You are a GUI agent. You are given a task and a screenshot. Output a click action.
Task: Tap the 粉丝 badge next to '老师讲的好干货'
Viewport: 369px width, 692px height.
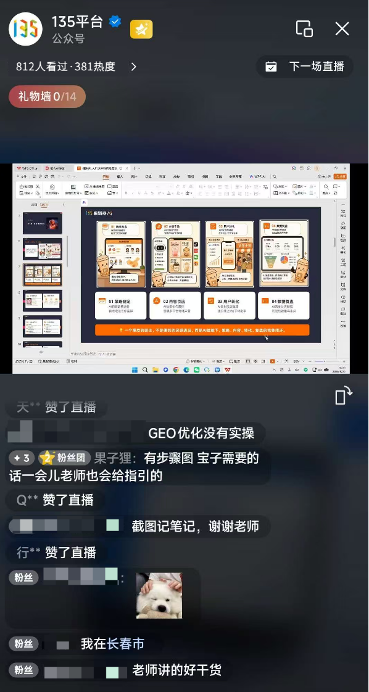pyautogui.click(x=23, y=670)
